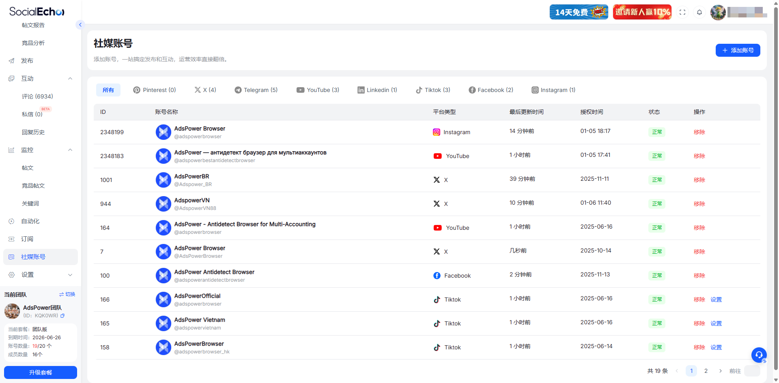The height and width of the screenshot is (383, 779).
Task: Toggle fullscreen mode icon
Action: pyautogui.click(x=682, y=12)
